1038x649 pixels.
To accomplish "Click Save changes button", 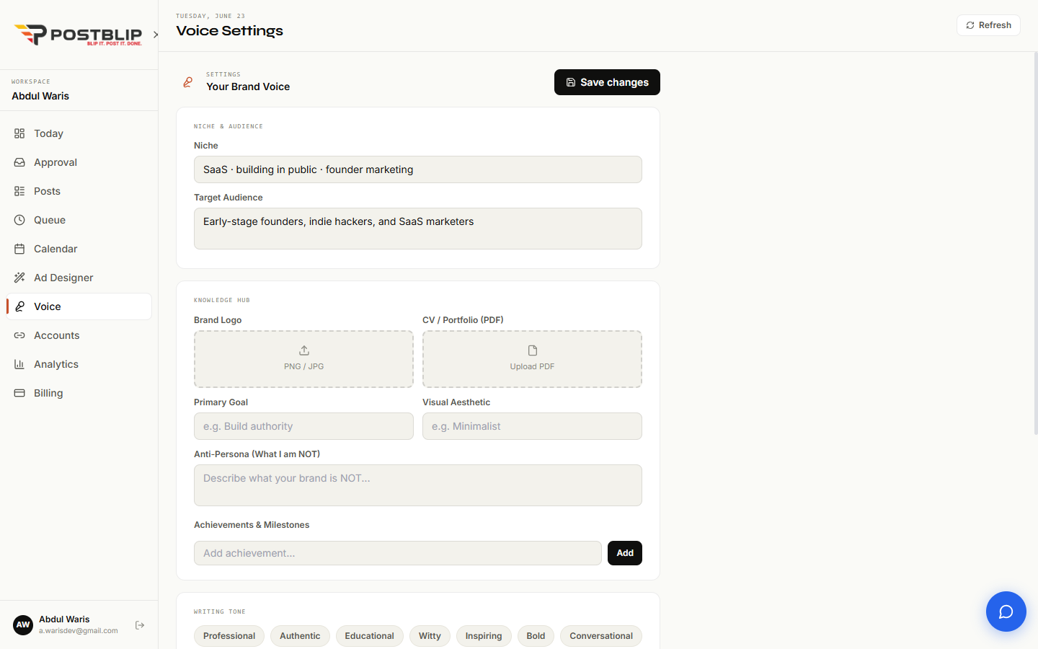I will point(607,82).
